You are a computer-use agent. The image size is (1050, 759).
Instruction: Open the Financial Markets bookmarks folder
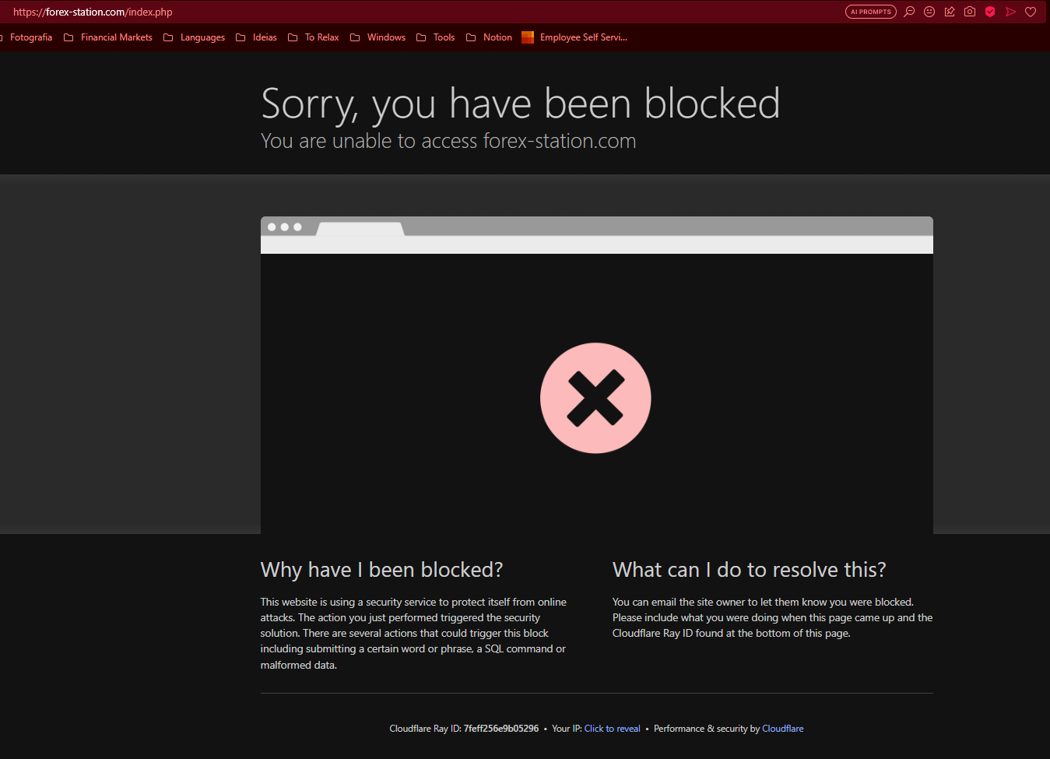point(108,37)
